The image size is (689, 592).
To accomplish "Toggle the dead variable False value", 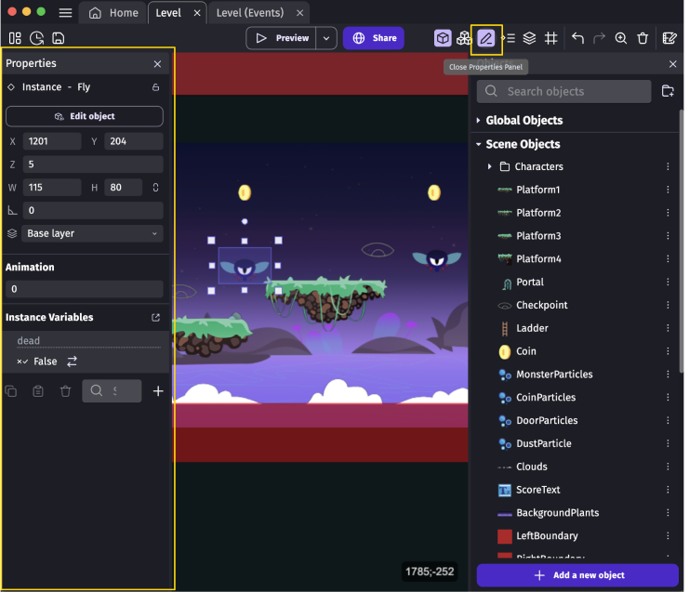I will pos(72,362).
